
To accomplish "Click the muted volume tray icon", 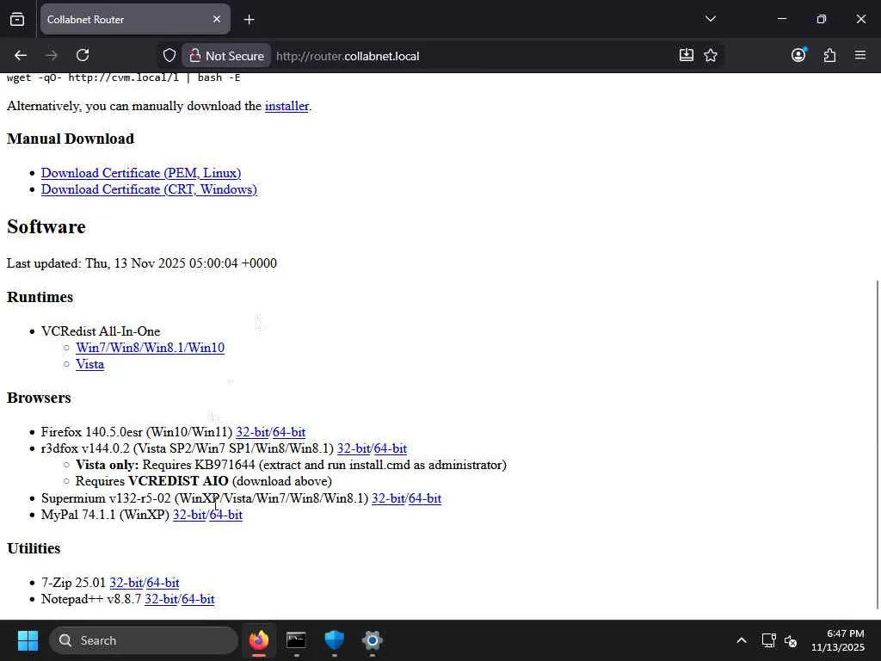I will [791, 640].
